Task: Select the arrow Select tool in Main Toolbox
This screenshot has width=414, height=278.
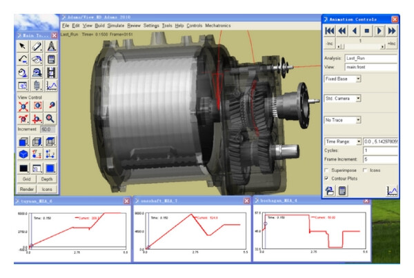Action: click(x=23, y=46)
